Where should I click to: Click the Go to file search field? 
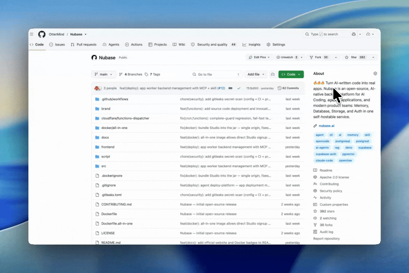[217, 74]
